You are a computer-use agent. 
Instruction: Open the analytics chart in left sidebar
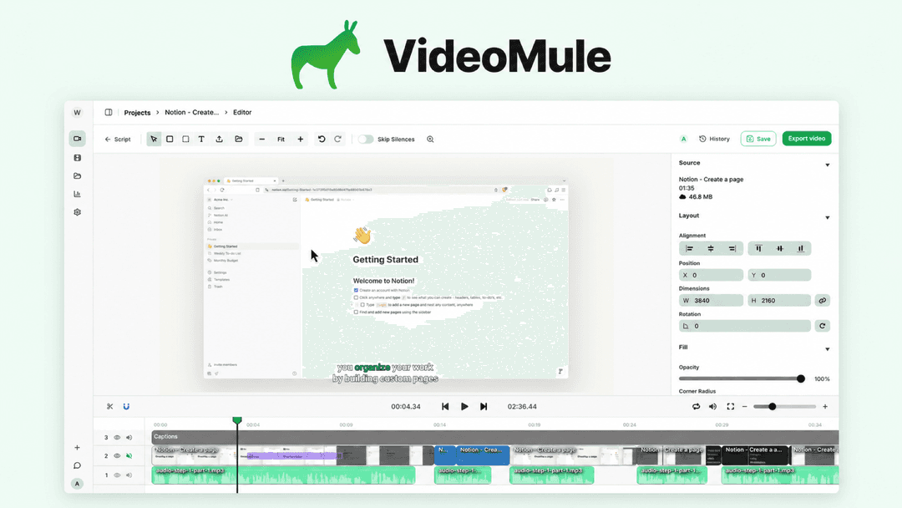77,194
